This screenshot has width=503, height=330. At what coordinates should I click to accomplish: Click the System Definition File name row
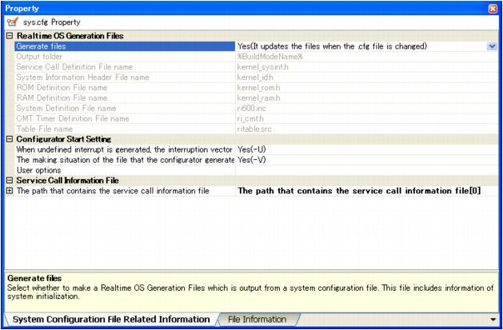point(120,109)
